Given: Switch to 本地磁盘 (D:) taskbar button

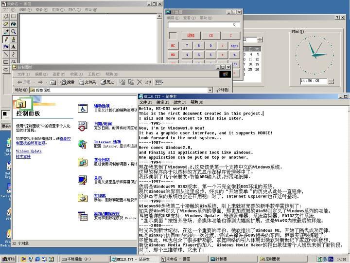Looking at the screenshot, I should [x=85, y=259].
